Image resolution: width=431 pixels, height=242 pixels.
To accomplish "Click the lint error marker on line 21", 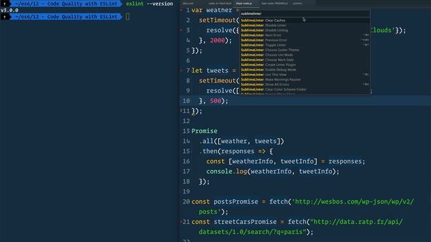I will (181, 222).
